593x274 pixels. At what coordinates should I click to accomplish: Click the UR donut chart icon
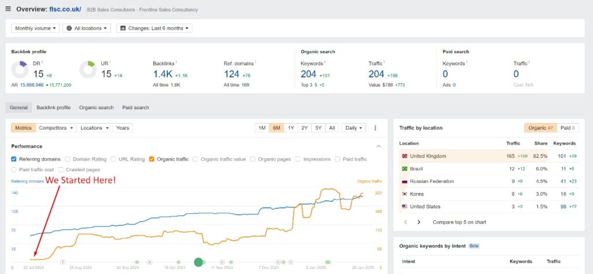coord(88,69)
